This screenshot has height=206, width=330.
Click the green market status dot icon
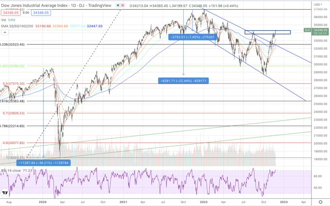tap(118, 5)
